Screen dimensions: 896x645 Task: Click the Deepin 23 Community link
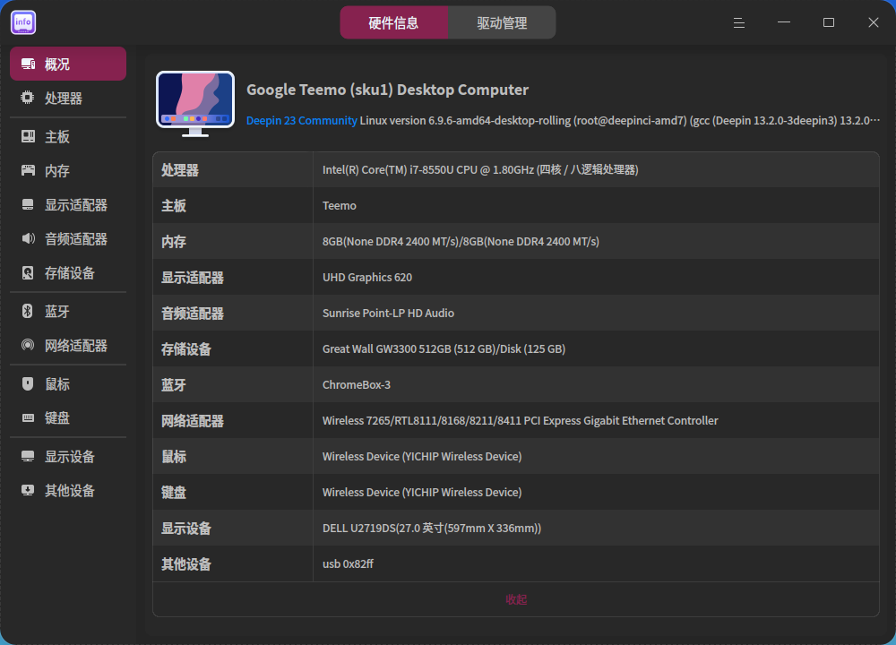[302, 121]
